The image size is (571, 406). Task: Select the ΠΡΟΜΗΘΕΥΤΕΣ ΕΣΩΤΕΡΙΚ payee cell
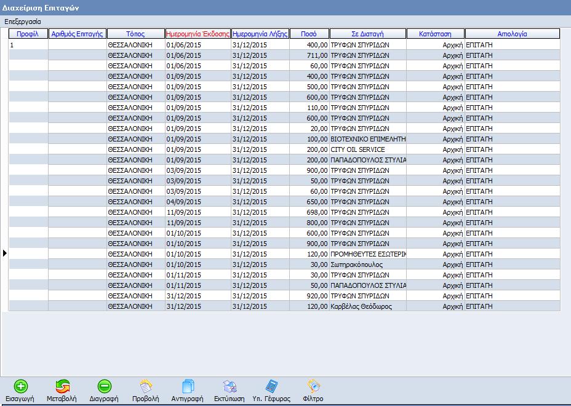tap(368, 254)
